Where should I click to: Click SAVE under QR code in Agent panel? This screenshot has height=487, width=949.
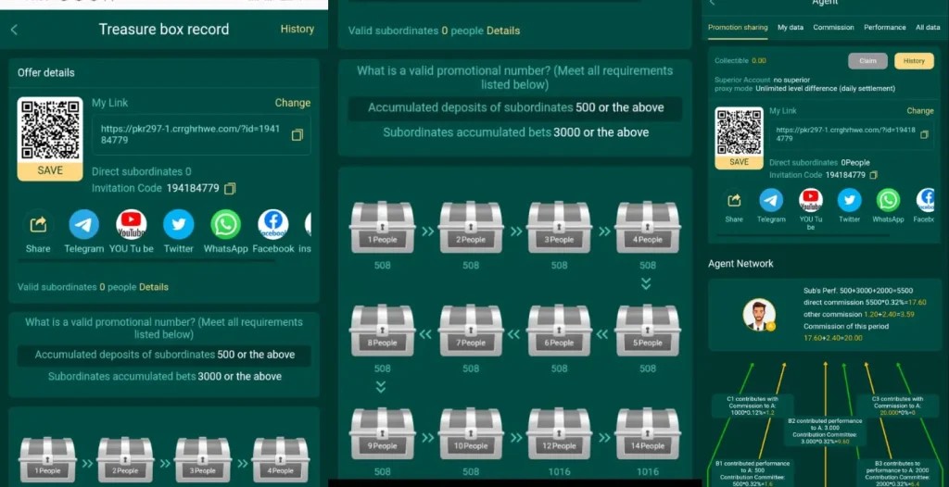[x=739, y=162]
